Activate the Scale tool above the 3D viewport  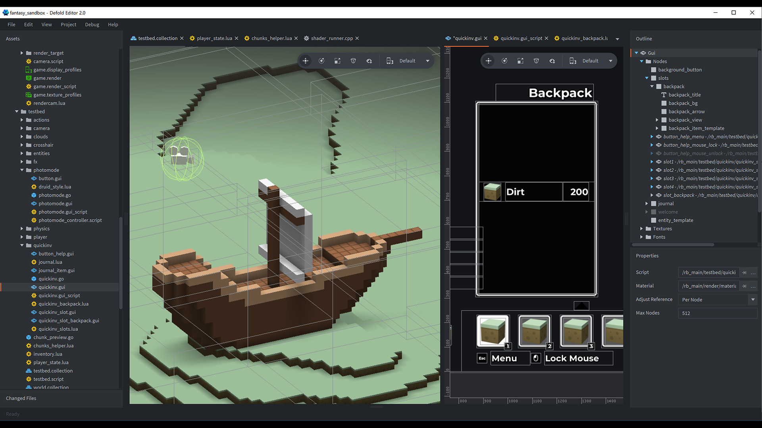tap(337, 61)
